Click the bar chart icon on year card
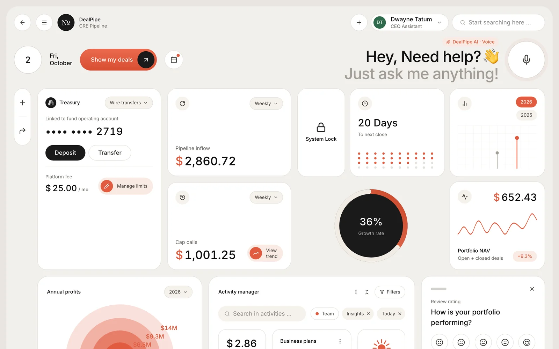The height and width of the screenshot is (349, 559). click(465, 104)
